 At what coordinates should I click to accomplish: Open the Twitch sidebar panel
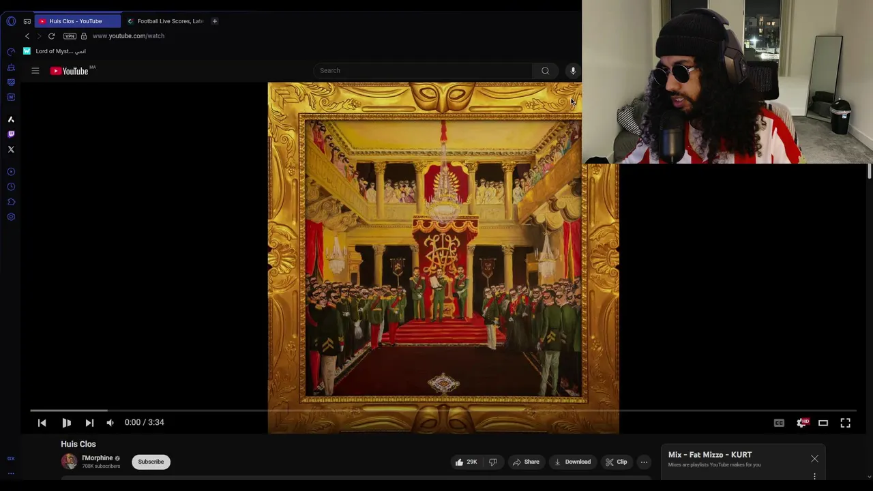[11, 134]
